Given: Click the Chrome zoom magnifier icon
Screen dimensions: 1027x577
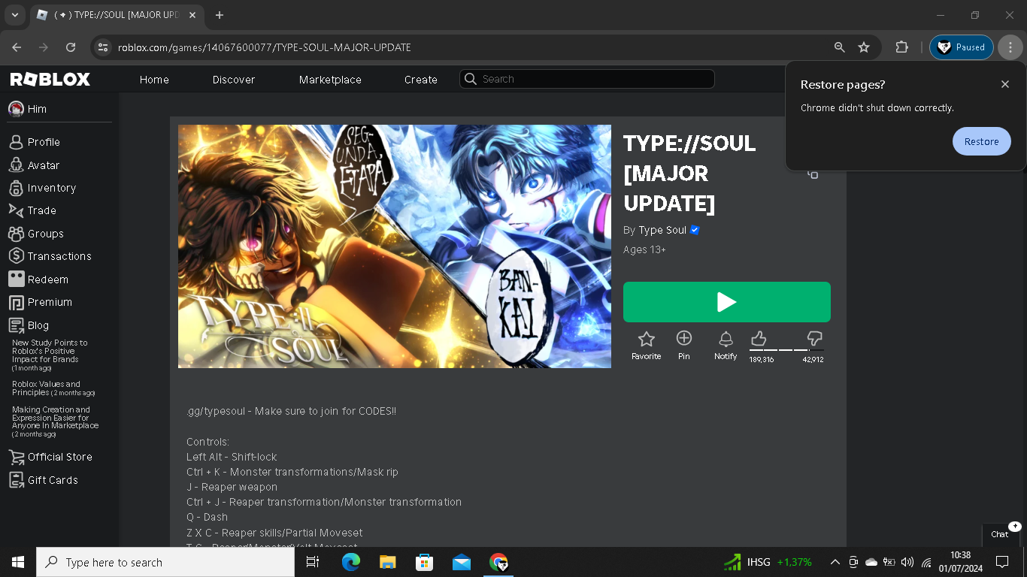Looking at the screenshot, I should [x=840, y=47].
